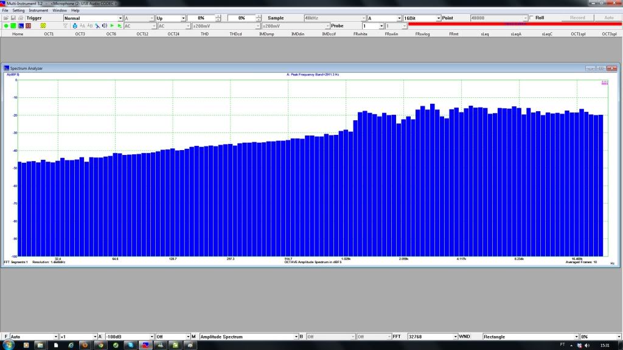Viewport: 623px width, 350px height.
Task: Click the Multi-Instrument taskbar icon
Action: click(x=145, y=345)
